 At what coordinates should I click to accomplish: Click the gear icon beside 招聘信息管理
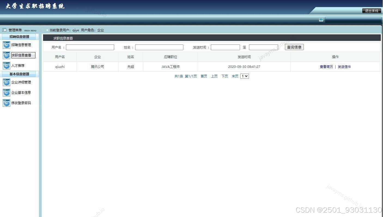6,45
